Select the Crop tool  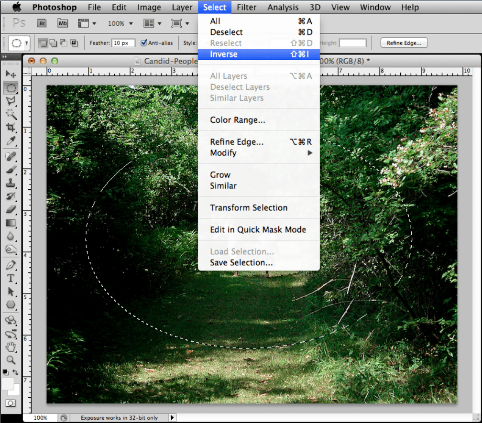click(x=11, y=128)
